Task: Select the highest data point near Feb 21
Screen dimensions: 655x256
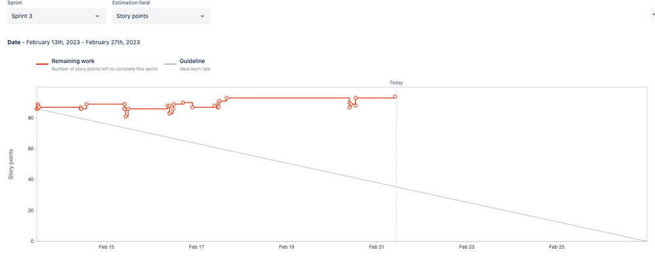Action: [356, 98]
